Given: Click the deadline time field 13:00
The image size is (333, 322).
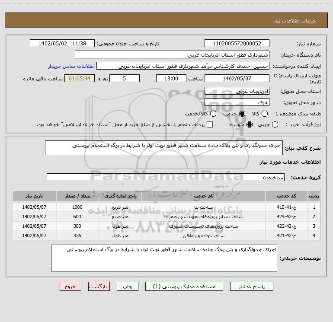Looking at the screenshot, I should pos(171,78).
